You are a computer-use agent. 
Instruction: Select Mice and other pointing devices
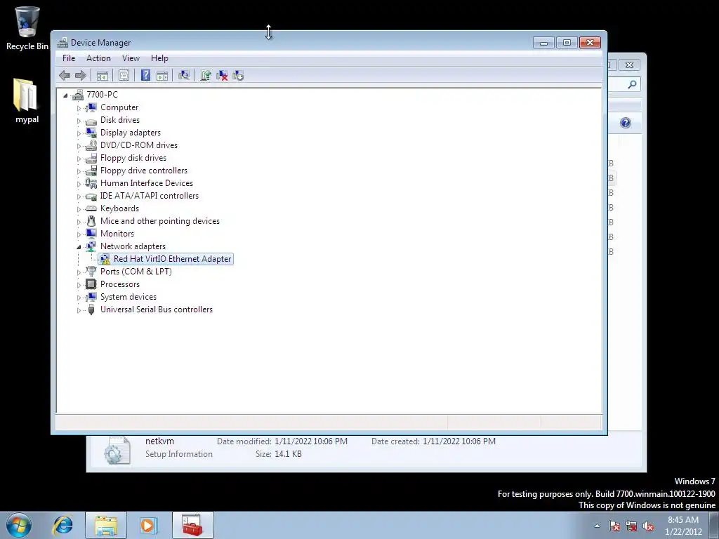tap(160, 221)
